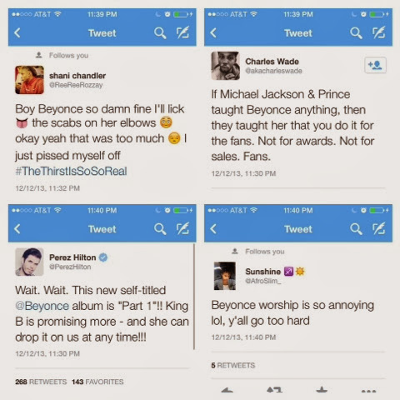Viewport: 400px width, 400px height.
Task: Tap back arrow above Perez Hilton tweet
Action: coord(17,229)
